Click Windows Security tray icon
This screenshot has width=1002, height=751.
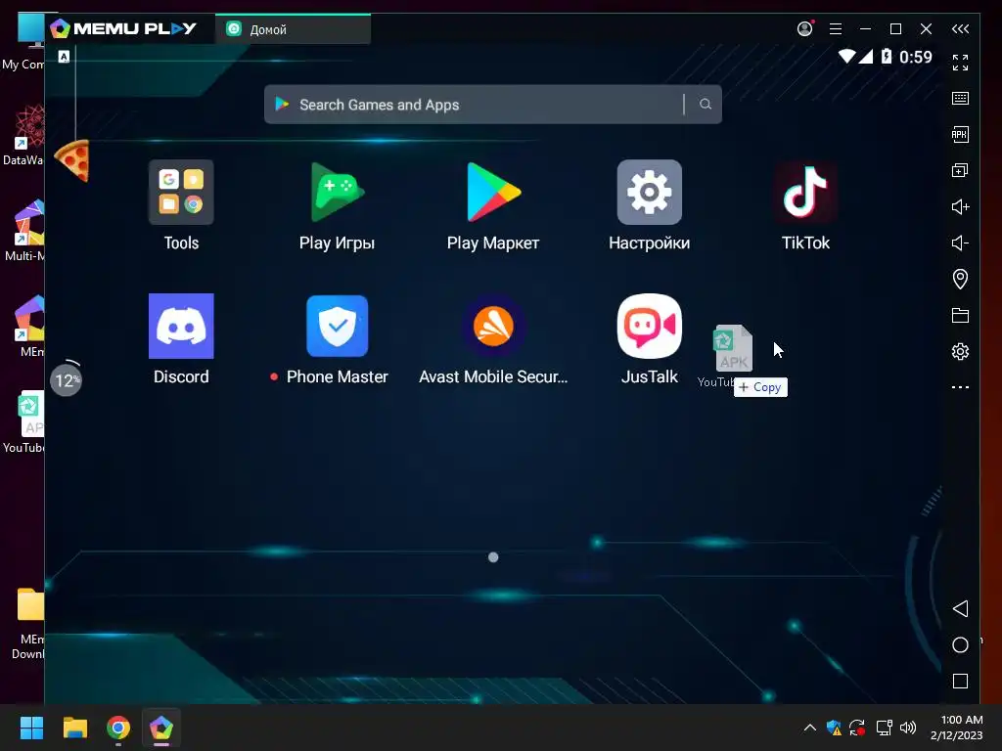coord(834,728)
